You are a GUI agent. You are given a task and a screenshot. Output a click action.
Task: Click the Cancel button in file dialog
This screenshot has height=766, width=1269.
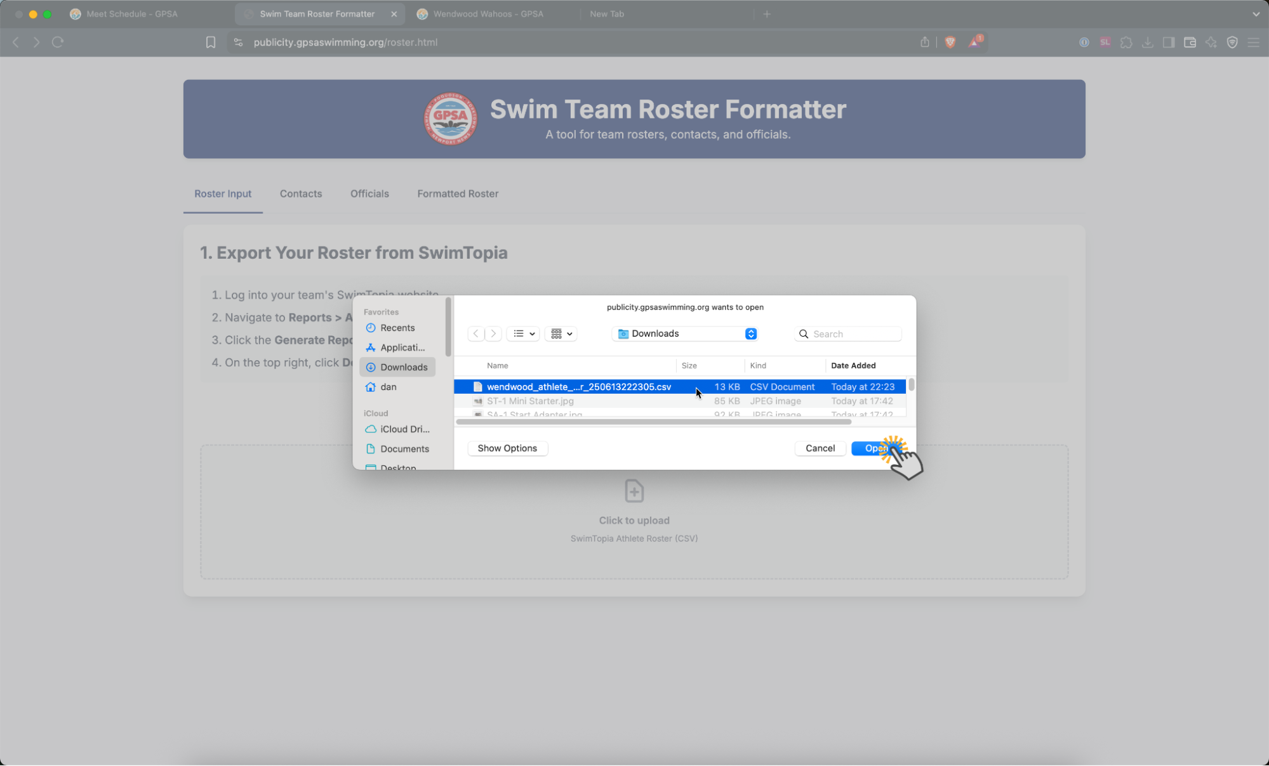(x=820, y=448)
